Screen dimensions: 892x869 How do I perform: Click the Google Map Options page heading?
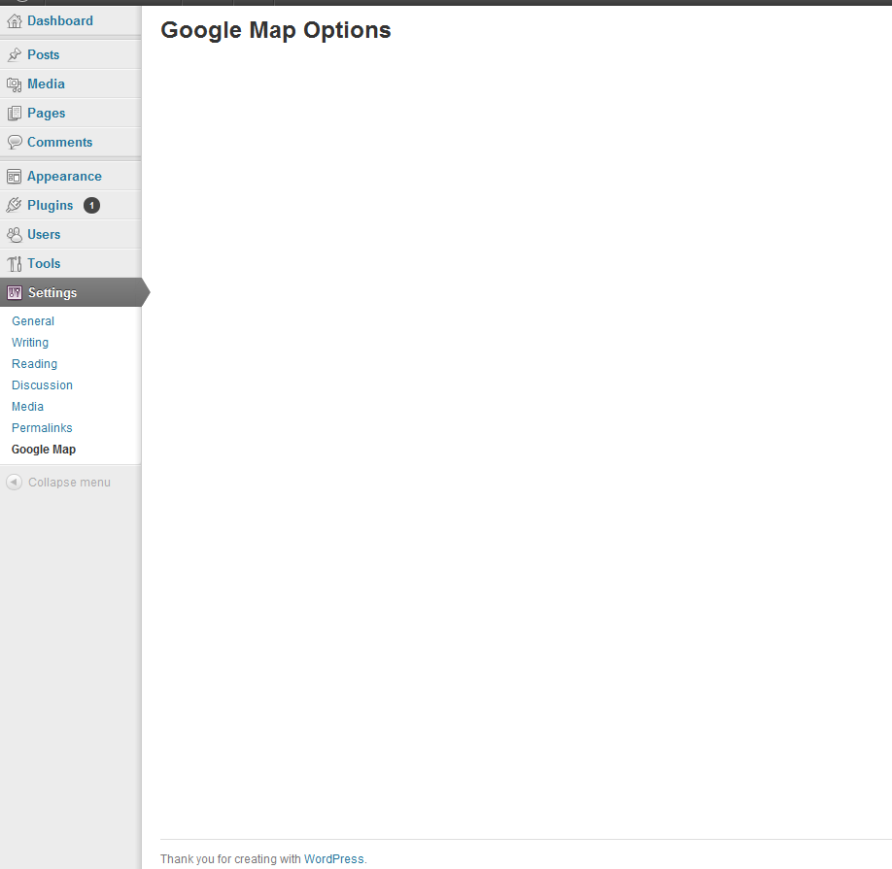point(276,31)
